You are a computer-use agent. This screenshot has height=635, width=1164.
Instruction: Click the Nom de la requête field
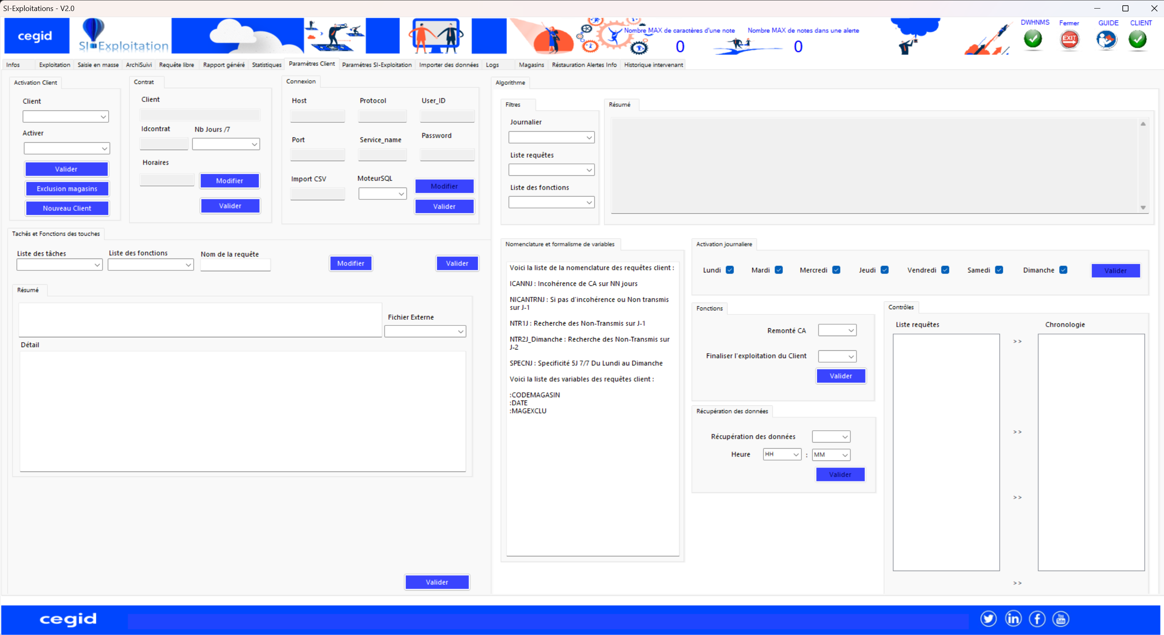[235, 265]
